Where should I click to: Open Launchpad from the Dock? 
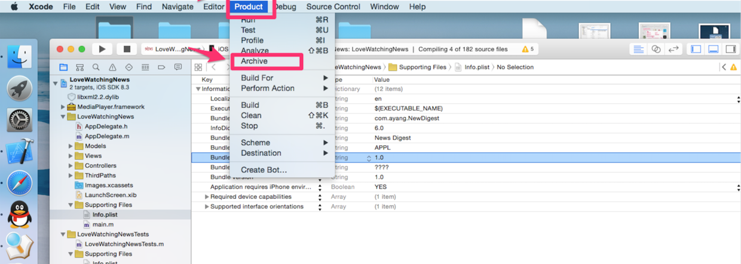[x=20, y=88]
